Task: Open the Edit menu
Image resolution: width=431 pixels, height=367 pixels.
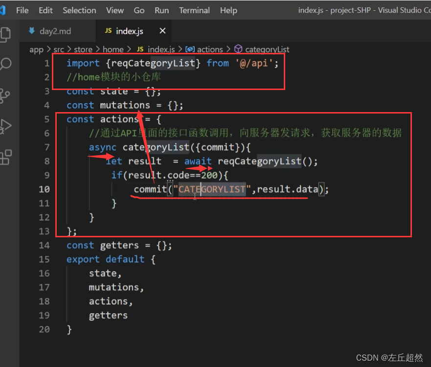Action: tap(45, 10)
